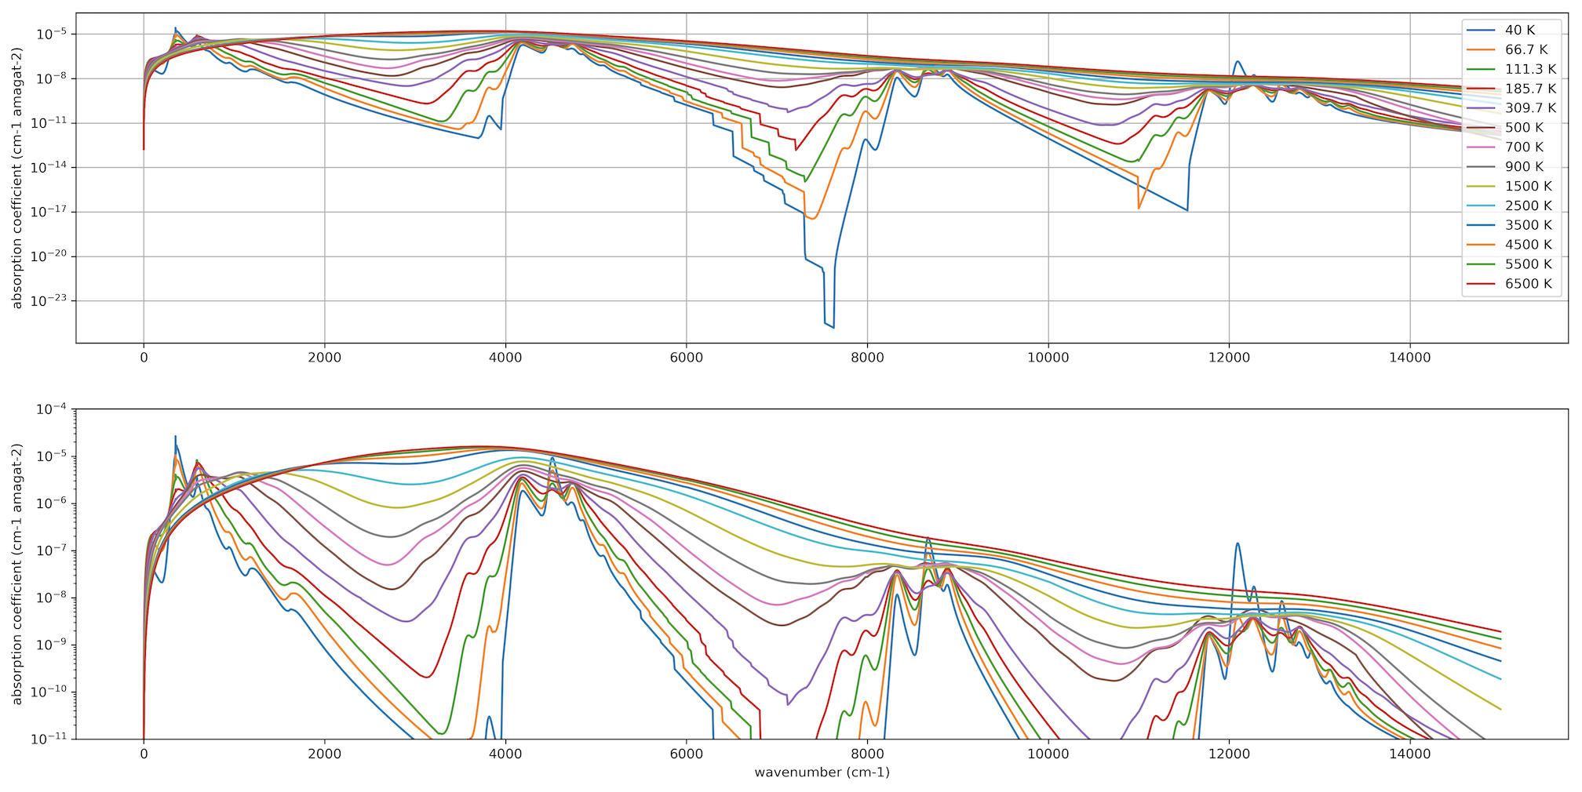The width and height of the screenshot is (1582, 792).
Task: Click upper plot's x tick label '12000'
Action: point(1229,358)
